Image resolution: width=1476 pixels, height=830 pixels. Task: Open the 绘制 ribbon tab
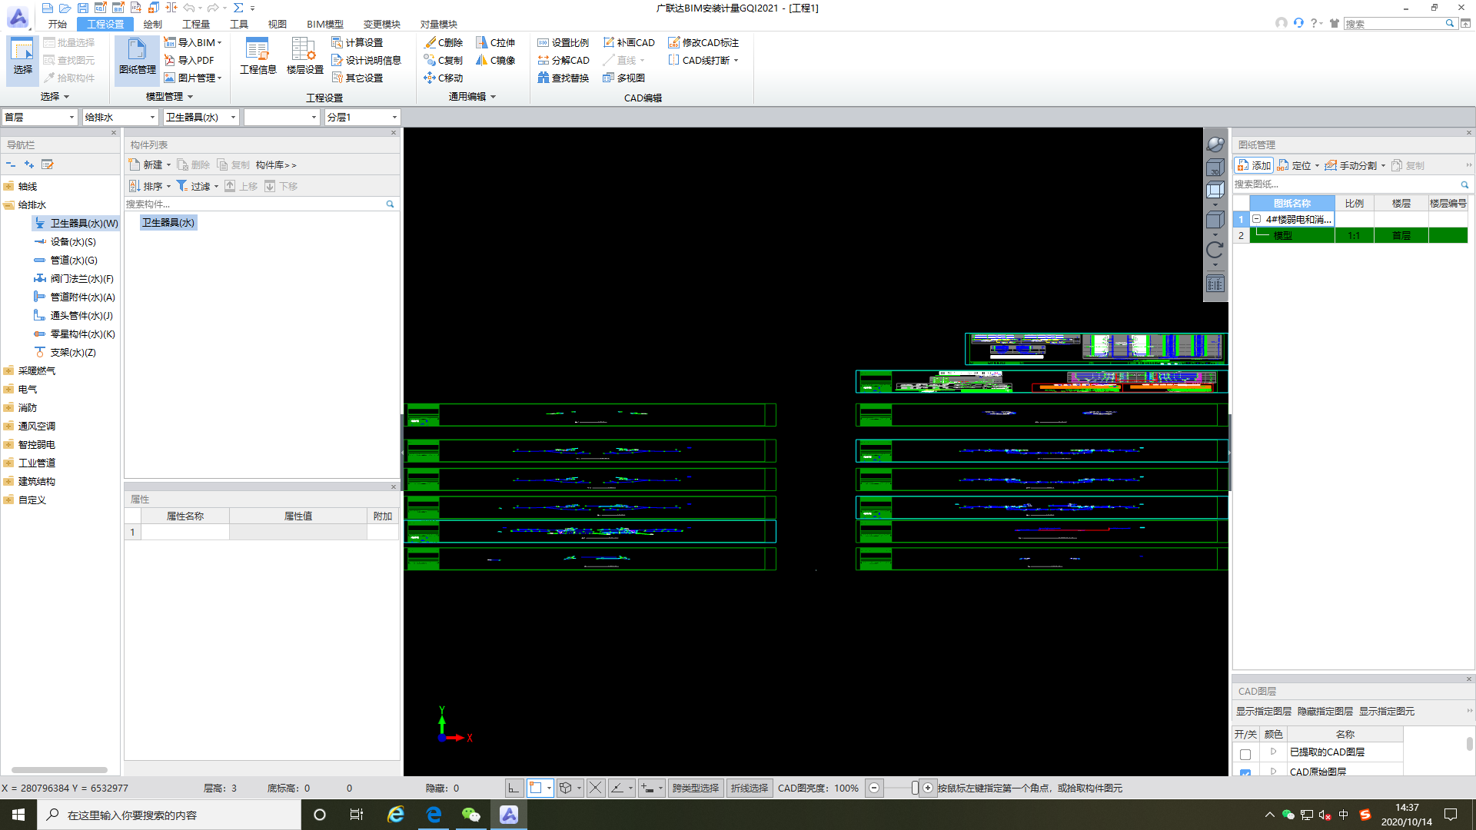coord(153,24)
